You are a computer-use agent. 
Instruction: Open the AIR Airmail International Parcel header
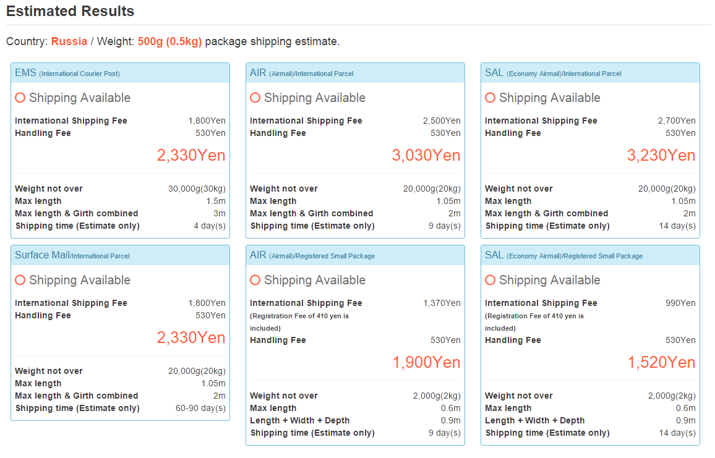(302, 73)
